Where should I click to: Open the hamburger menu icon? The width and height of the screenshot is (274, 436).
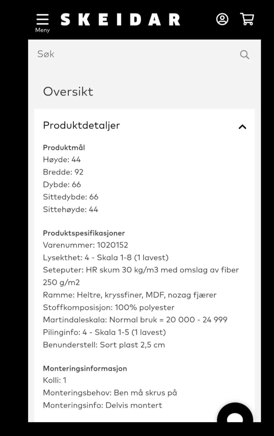(x=42, y=19)
